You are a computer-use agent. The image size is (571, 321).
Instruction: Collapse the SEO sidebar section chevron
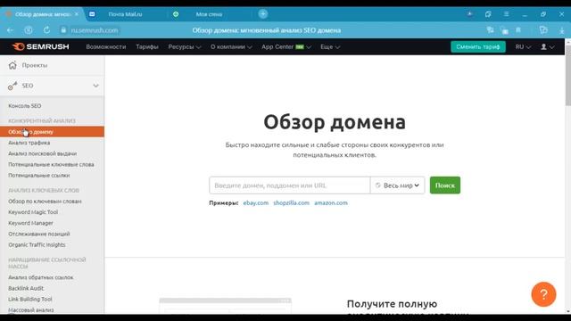pyautogui.click(x=95, y=86)
